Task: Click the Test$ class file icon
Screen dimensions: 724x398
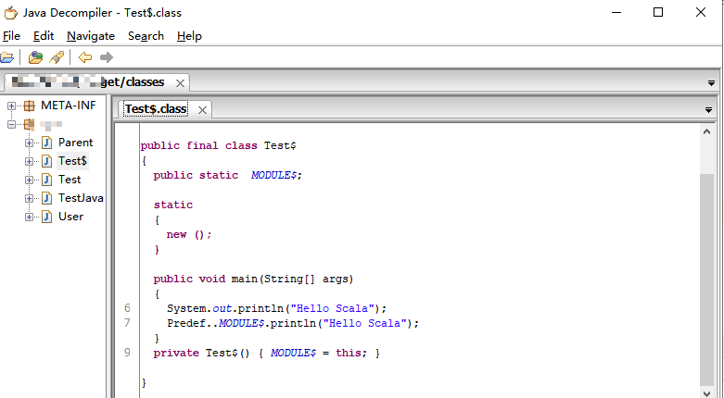Action: [46, 161]
